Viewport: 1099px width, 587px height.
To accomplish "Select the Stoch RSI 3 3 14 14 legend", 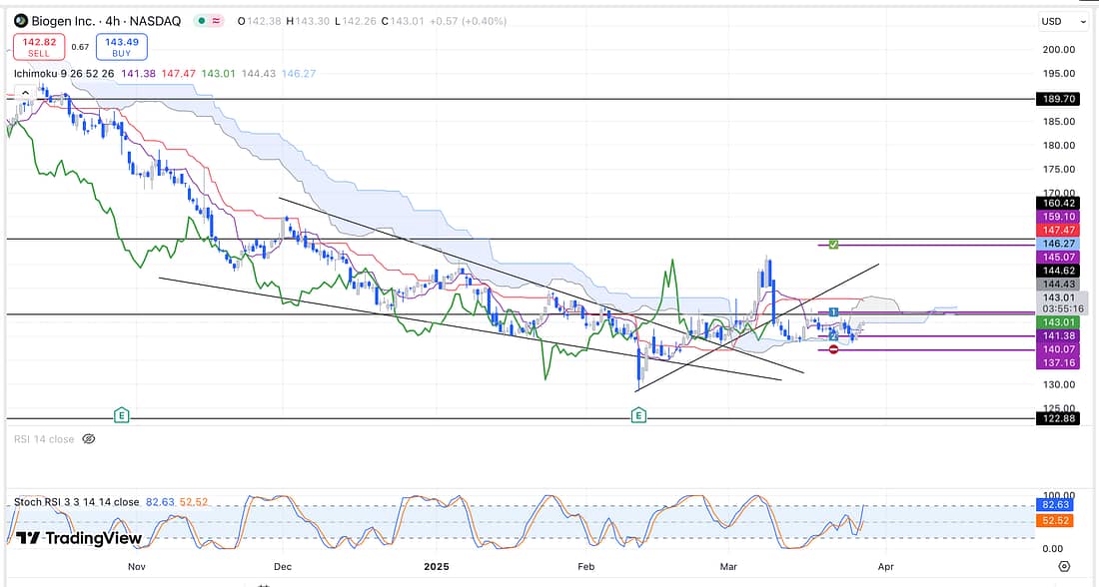I will click(x=76, y=502).
